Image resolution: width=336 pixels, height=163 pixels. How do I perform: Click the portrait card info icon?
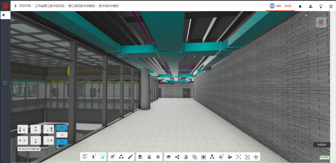[x=149, y=157]
